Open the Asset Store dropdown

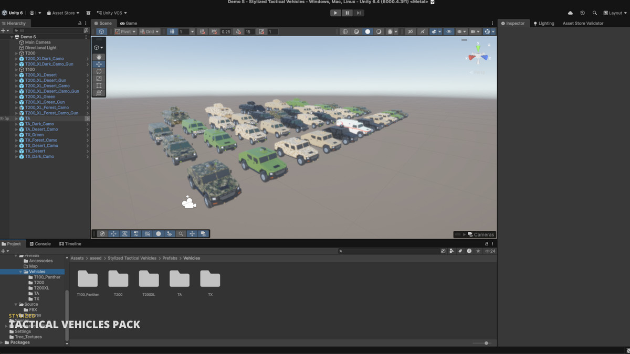[63, 13]
